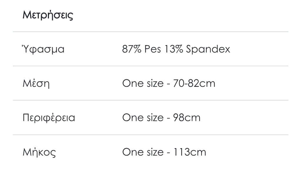Click the Μήκος row label

click(x=39, y=152)
